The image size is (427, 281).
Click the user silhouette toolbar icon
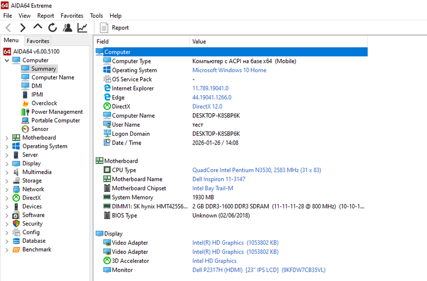coord(67,27)
